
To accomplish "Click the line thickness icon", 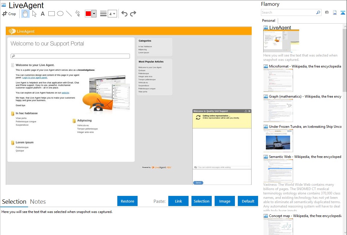I will 103,14.
